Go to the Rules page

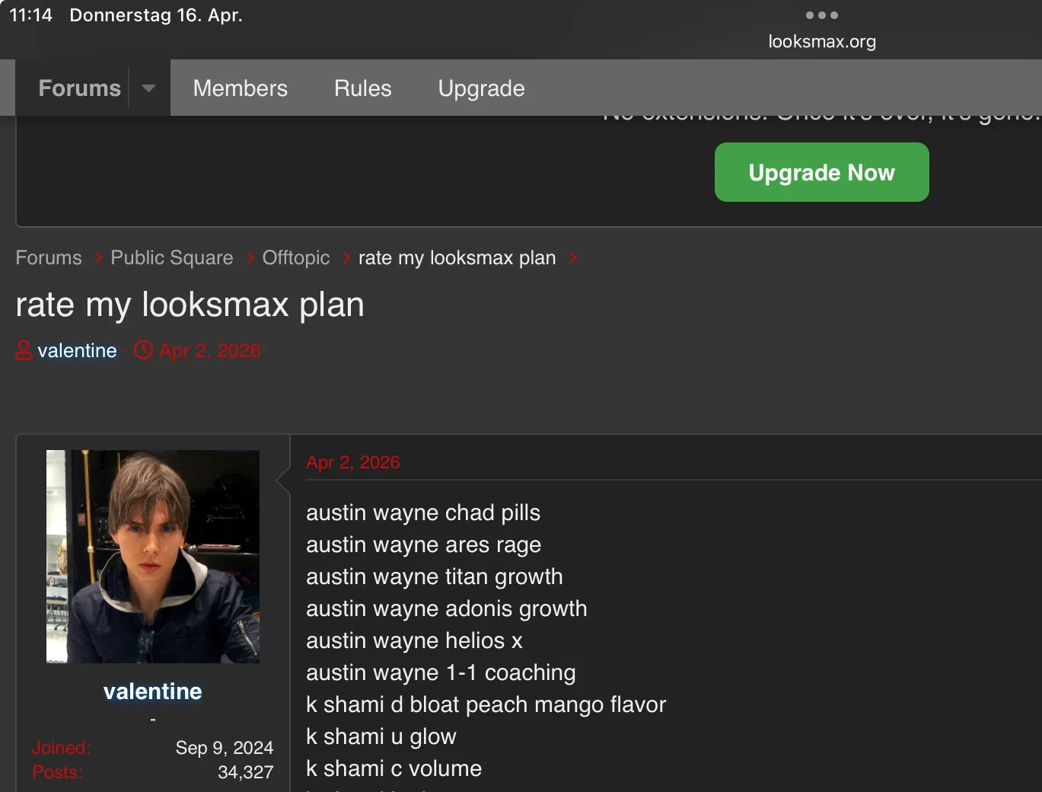tap(362, 88)
